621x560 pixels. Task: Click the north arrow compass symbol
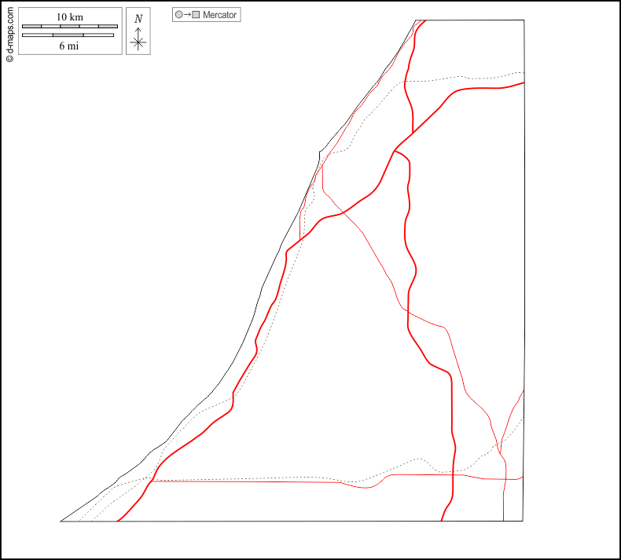click(138, 39)
